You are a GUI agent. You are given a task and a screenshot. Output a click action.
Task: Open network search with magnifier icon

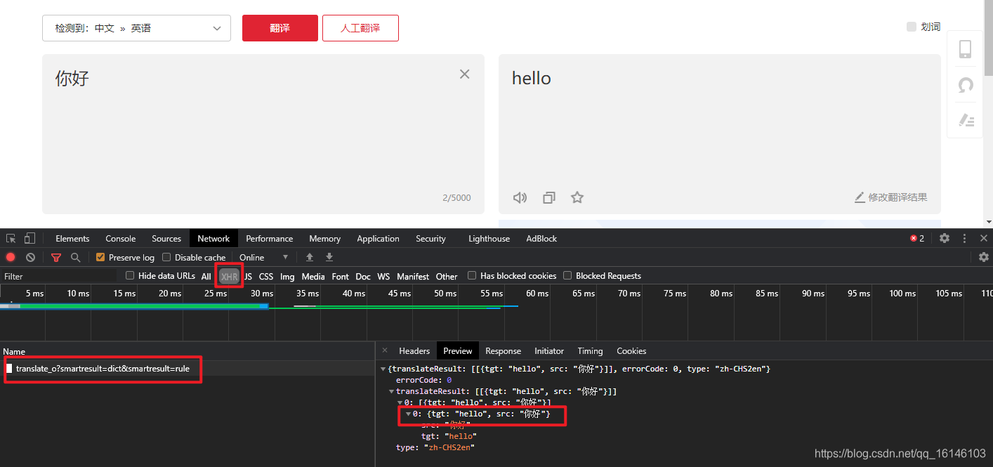tap(76, 257)
